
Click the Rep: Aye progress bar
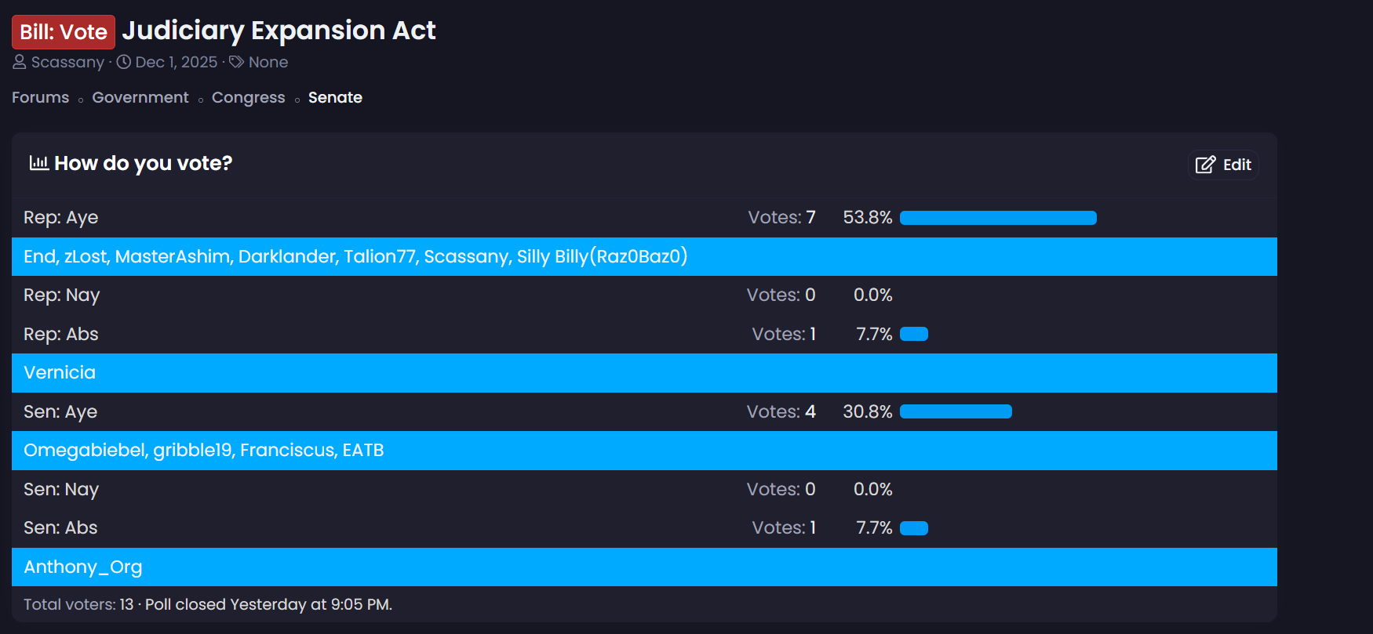998,218
